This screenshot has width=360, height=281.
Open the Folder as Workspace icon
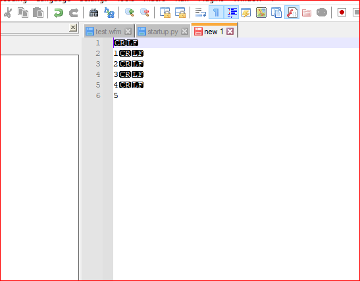click(307, 13)
